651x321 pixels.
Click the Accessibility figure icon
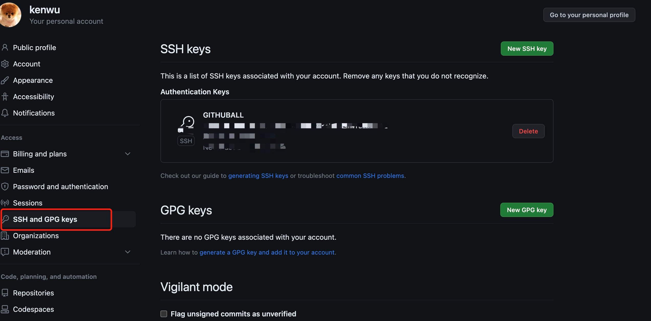5,97
